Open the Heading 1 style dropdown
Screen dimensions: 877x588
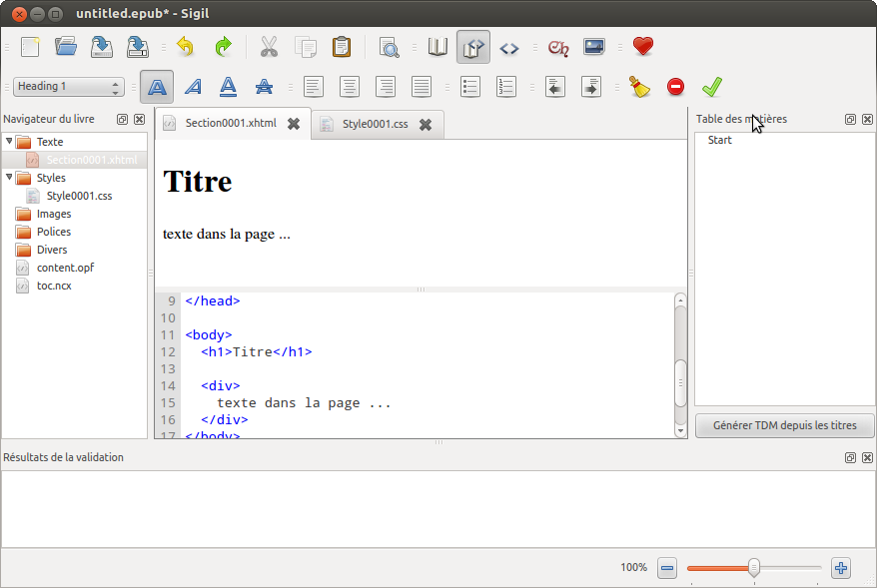tap(68, 87)
